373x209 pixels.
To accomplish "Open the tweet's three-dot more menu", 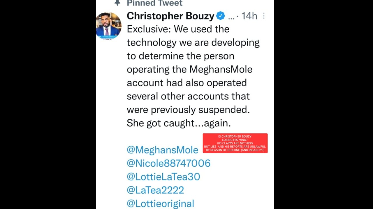I will tap(263, 16).
